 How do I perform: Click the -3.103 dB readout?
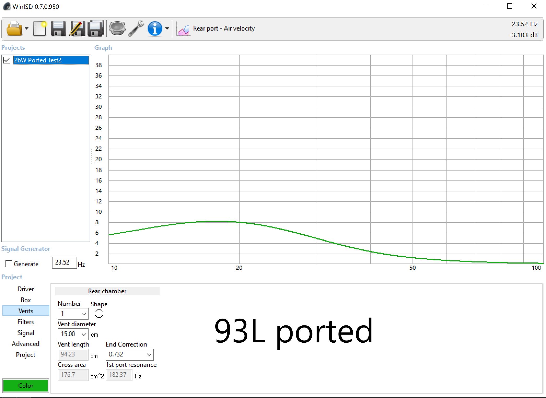pyautogui.click(x=523, y=35)
